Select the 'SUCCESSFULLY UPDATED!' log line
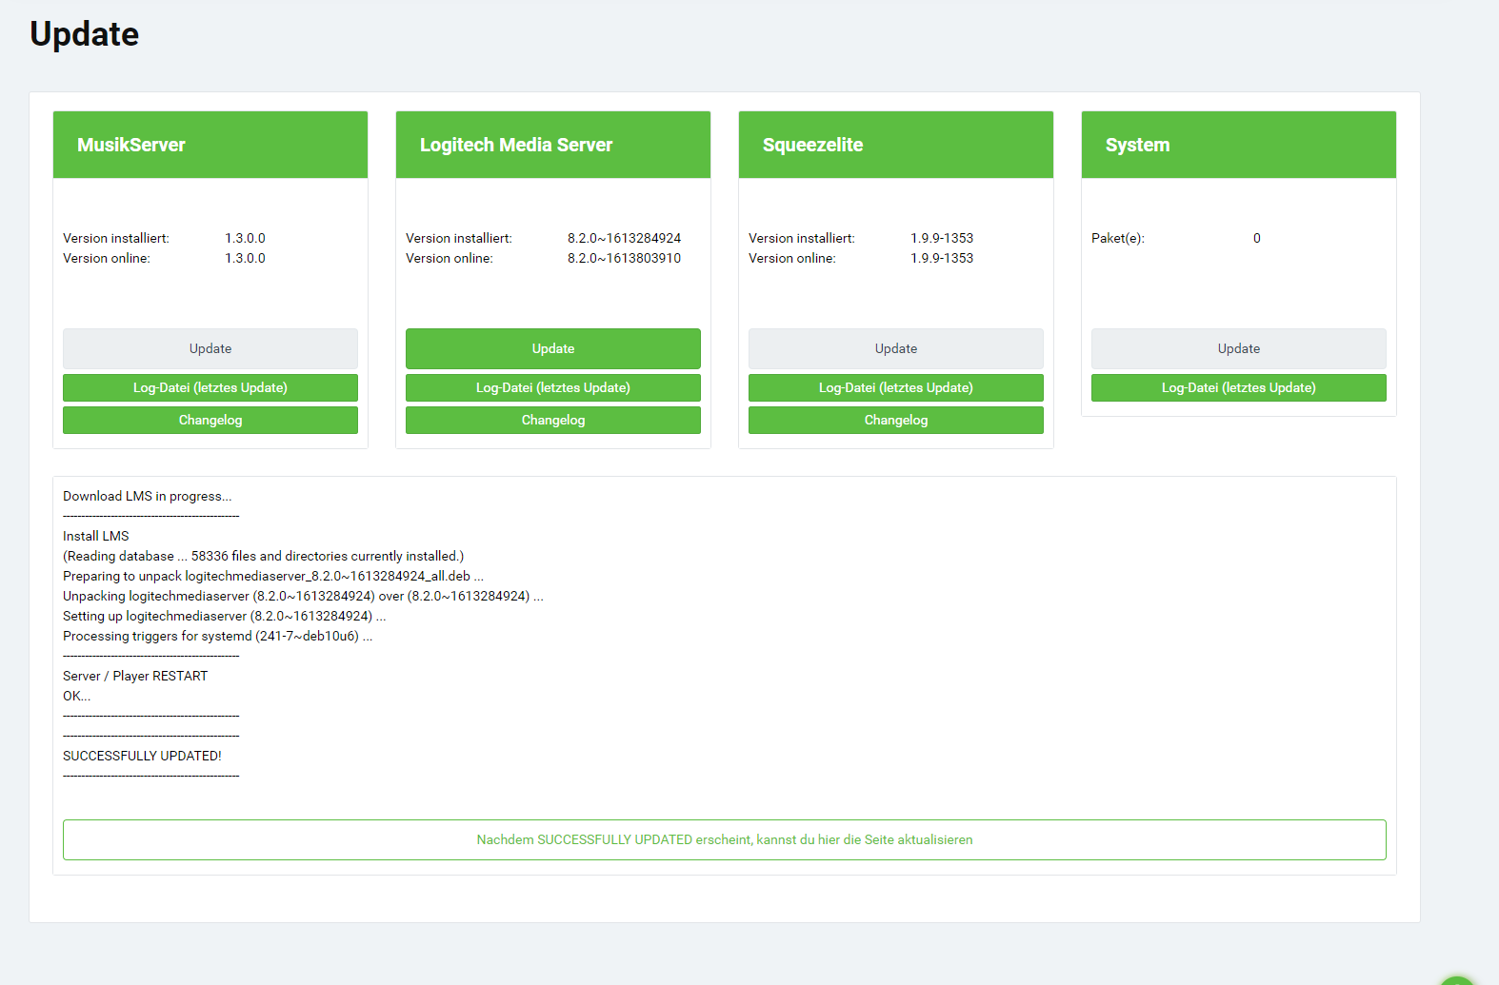The height and width of the screenshot is (985, 1499). [142, 756]
